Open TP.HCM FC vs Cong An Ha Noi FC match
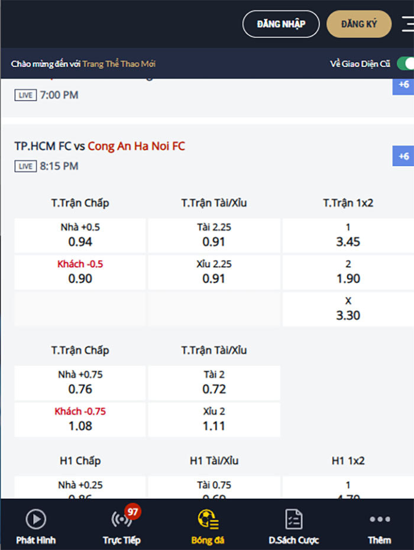This screenshot has height=550, width=414. (x=100, y=146)
